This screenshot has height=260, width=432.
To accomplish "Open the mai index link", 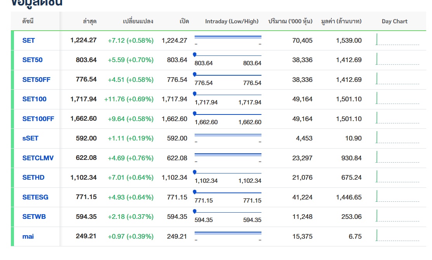I will 28,237.
